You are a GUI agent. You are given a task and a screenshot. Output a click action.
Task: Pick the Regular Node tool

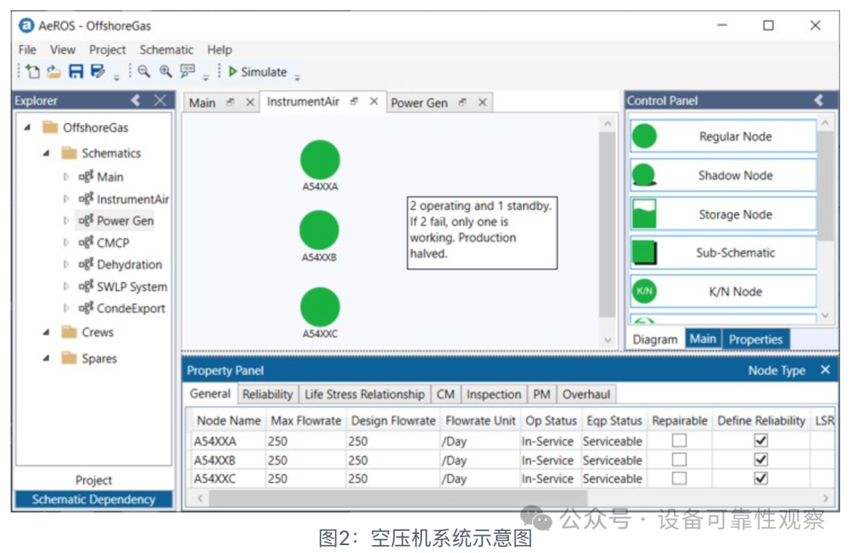[x=723, y=136]
